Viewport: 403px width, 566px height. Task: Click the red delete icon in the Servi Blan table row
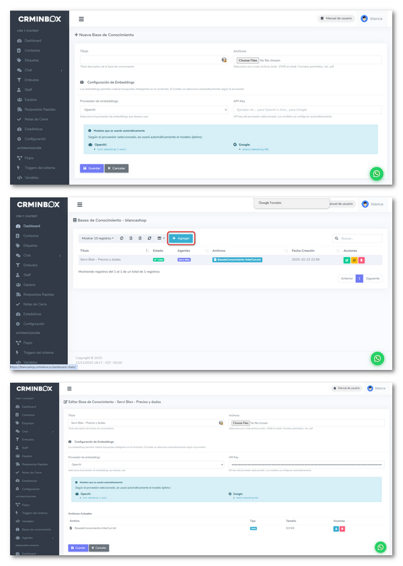pos(361,259)
